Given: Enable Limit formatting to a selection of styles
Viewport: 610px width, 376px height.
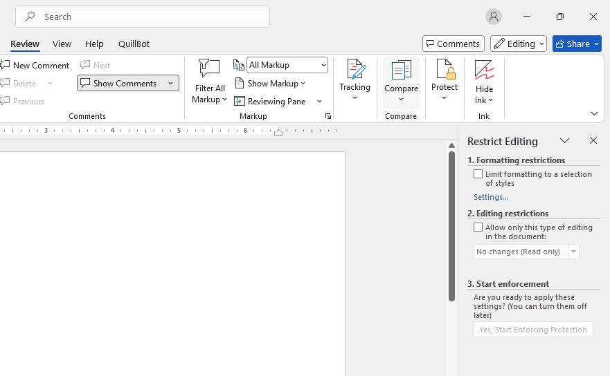Looking at the screenshot, I should [478, 174].
